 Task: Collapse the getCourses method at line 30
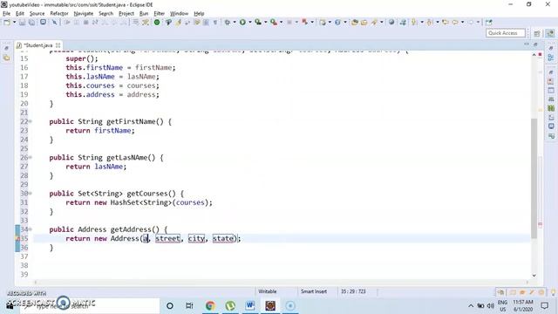pos(31,194)
